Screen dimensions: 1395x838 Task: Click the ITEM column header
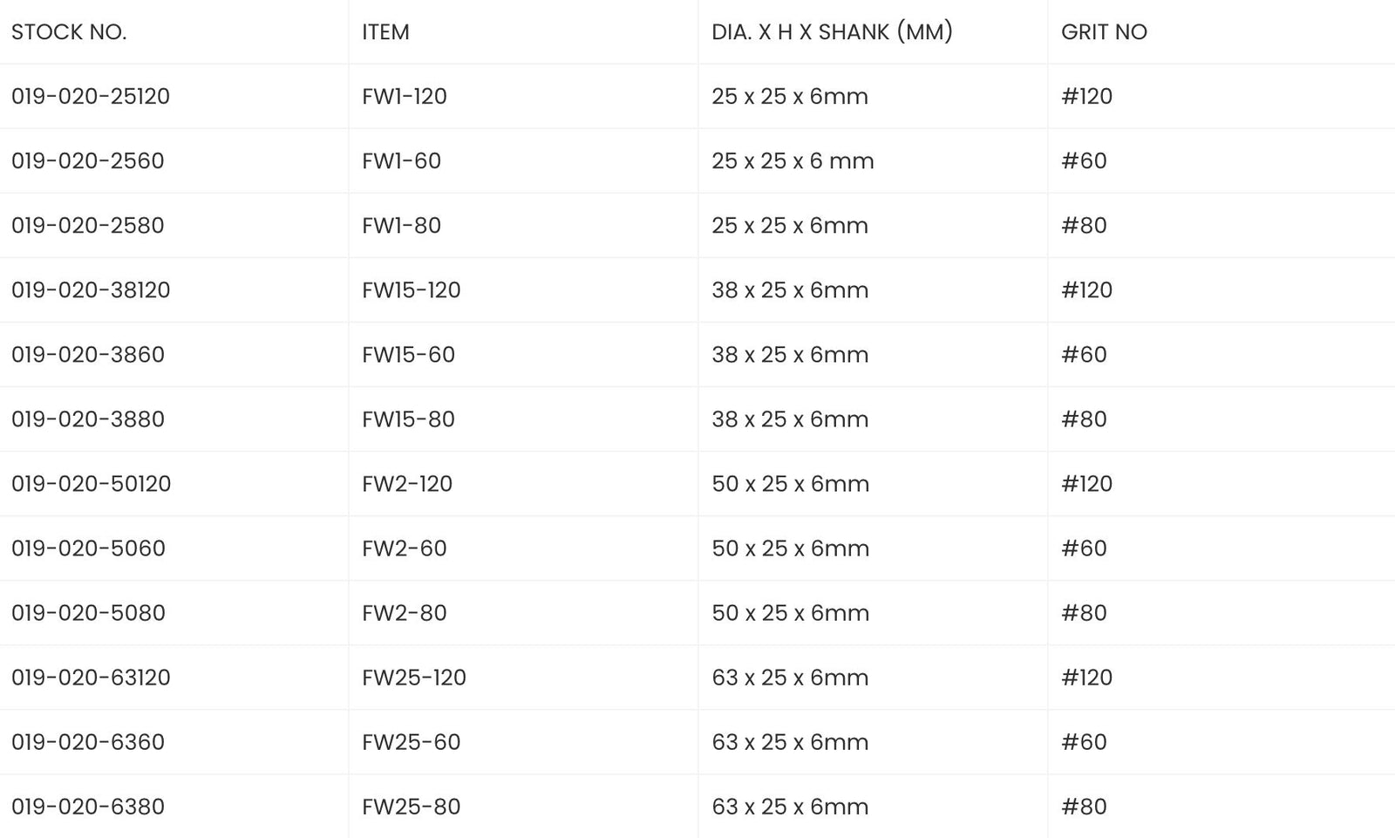tap(385, 32)
